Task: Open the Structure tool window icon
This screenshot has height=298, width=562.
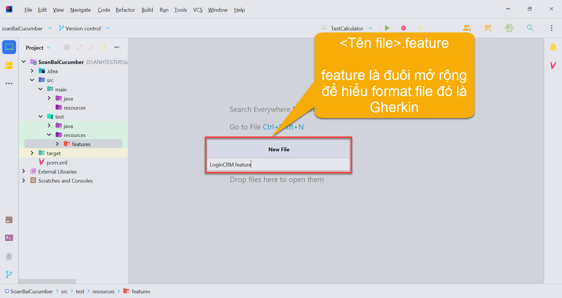Action: point(9,65)
